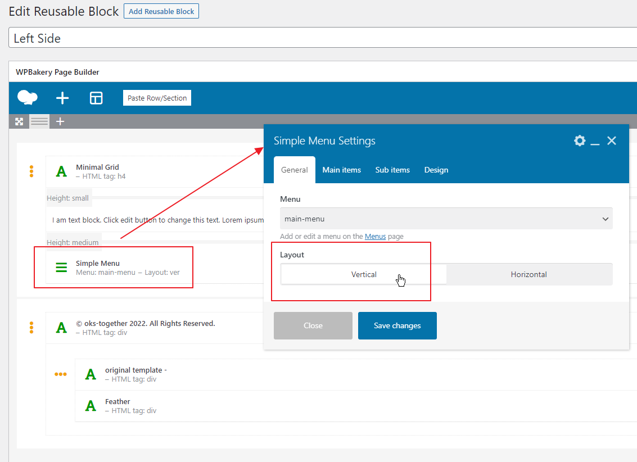Switch to the Design tab
Viewport: 637px width, 462px height.
[436, 170]
